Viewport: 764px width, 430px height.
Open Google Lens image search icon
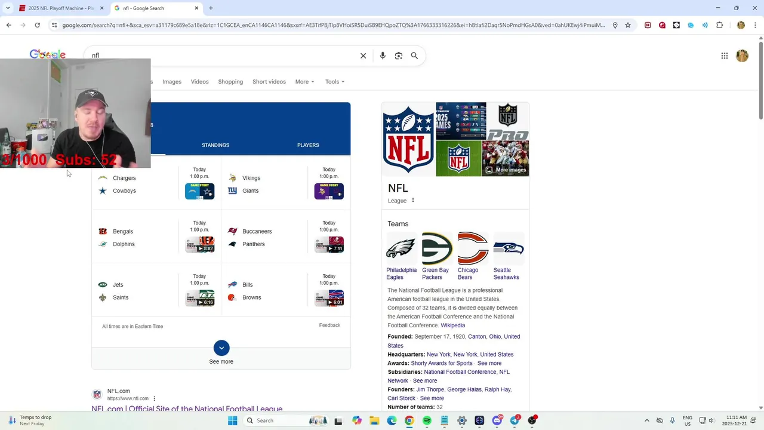[x=399, y=56]
